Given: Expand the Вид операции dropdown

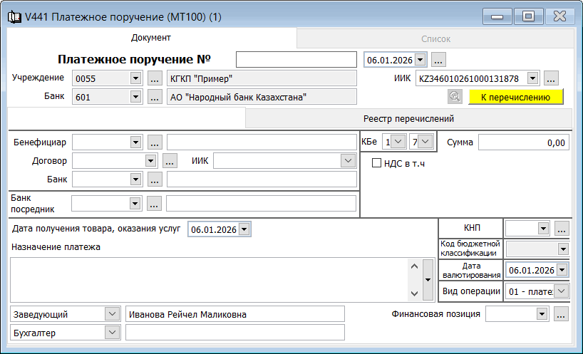Looking at the screenshot, I should 562,291.
